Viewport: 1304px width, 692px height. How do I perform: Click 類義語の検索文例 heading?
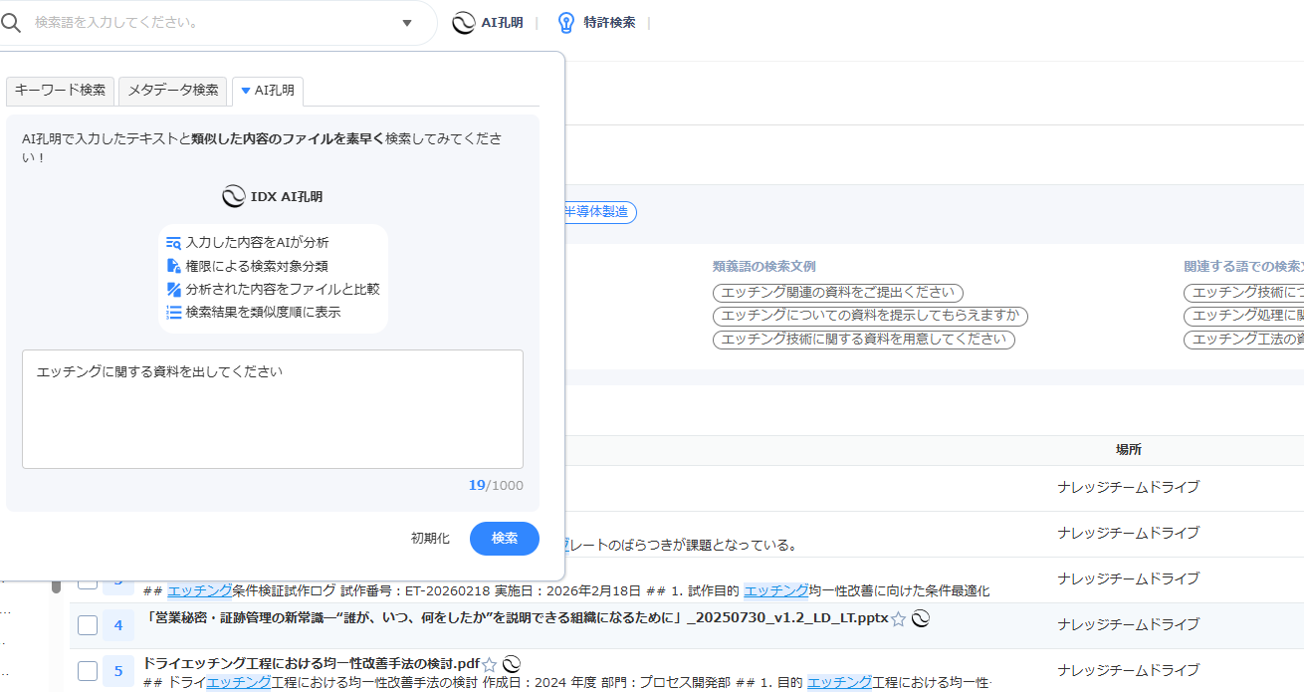pos(763,267)
